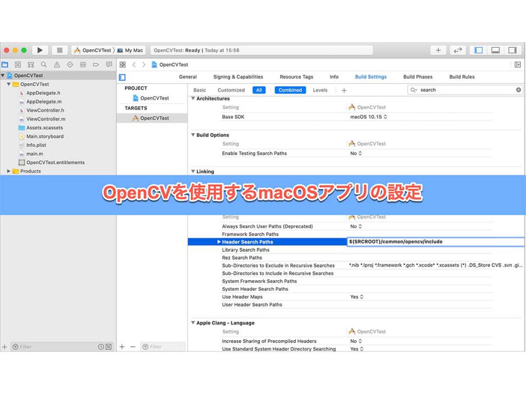Open ViewController.m in the navigator
526x394 pixels.
point(42,119)
